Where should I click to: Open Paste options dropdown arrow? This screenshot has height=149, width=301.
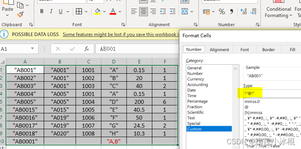tap(8, 15)
